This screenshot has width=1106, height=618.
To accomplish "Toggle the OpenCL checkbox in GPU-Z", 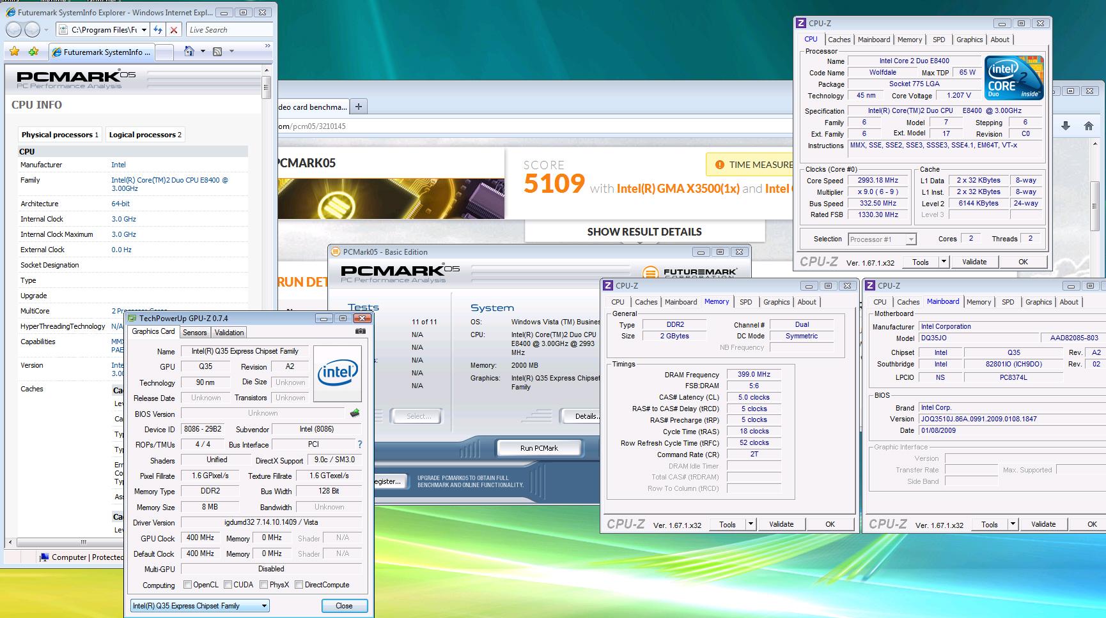I will tap(187, 584).
